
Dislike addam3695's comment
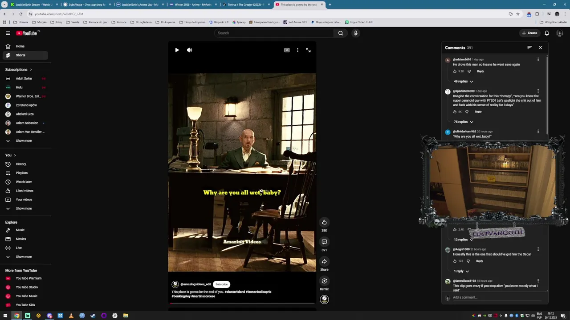pyautogui.click(x=469, y=71)
